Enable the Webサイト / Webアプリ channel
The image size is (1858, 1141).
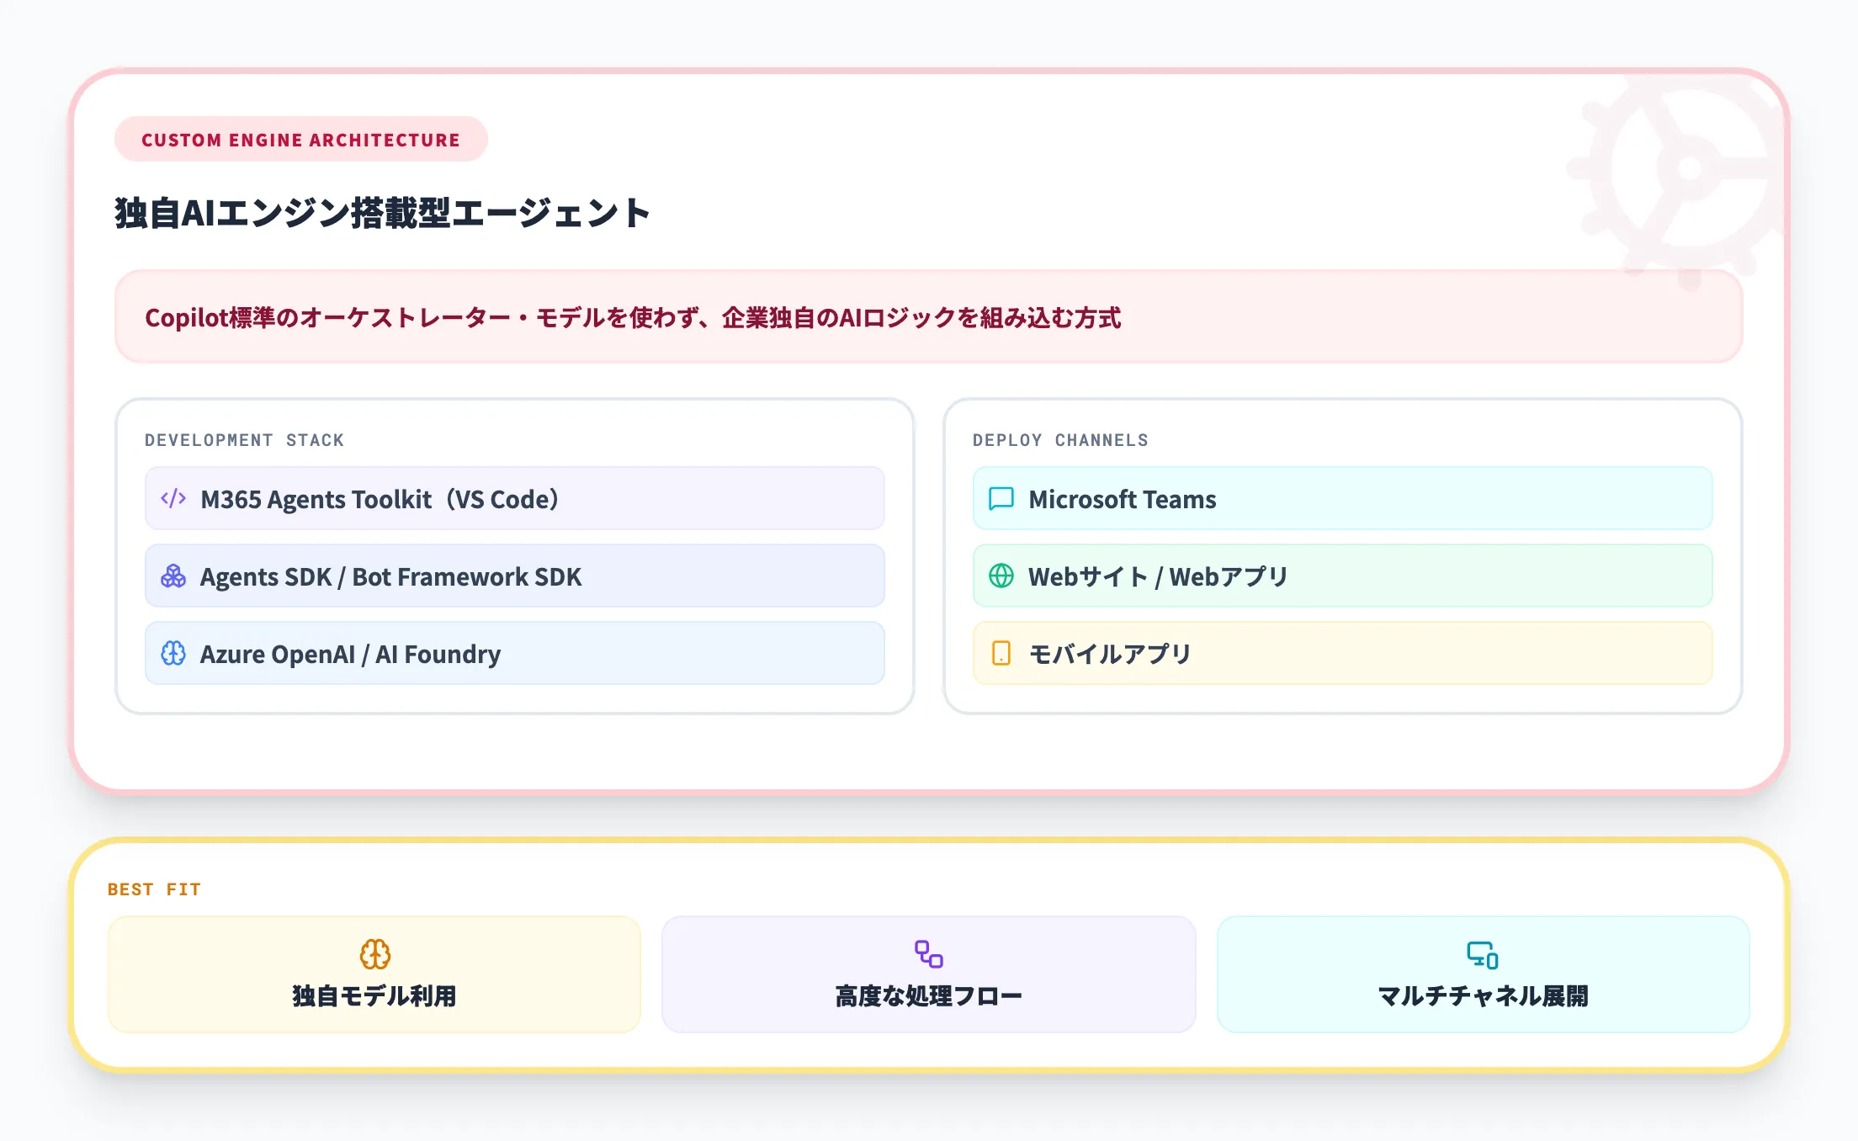click(x=1342, y=576)
